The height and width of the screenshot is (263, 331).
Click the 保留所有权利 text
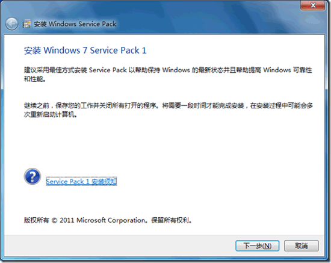click(170, 220)
